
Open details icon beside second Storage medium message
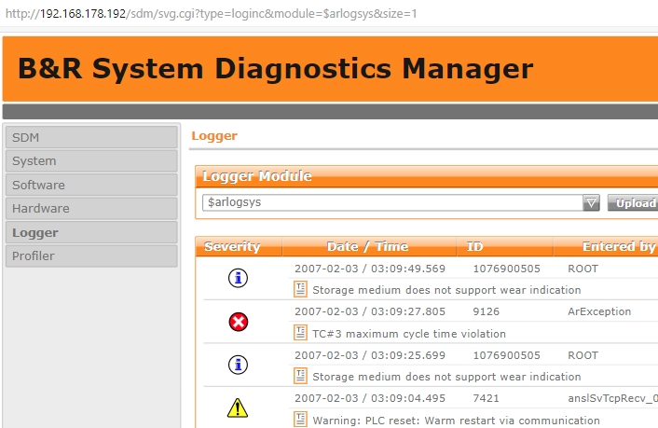(300, 376)
